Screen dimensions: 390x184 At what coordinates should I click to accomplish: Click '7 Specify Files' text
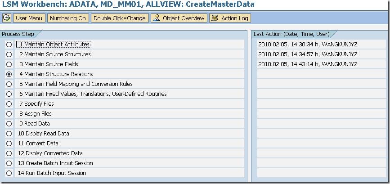point(36,104)
